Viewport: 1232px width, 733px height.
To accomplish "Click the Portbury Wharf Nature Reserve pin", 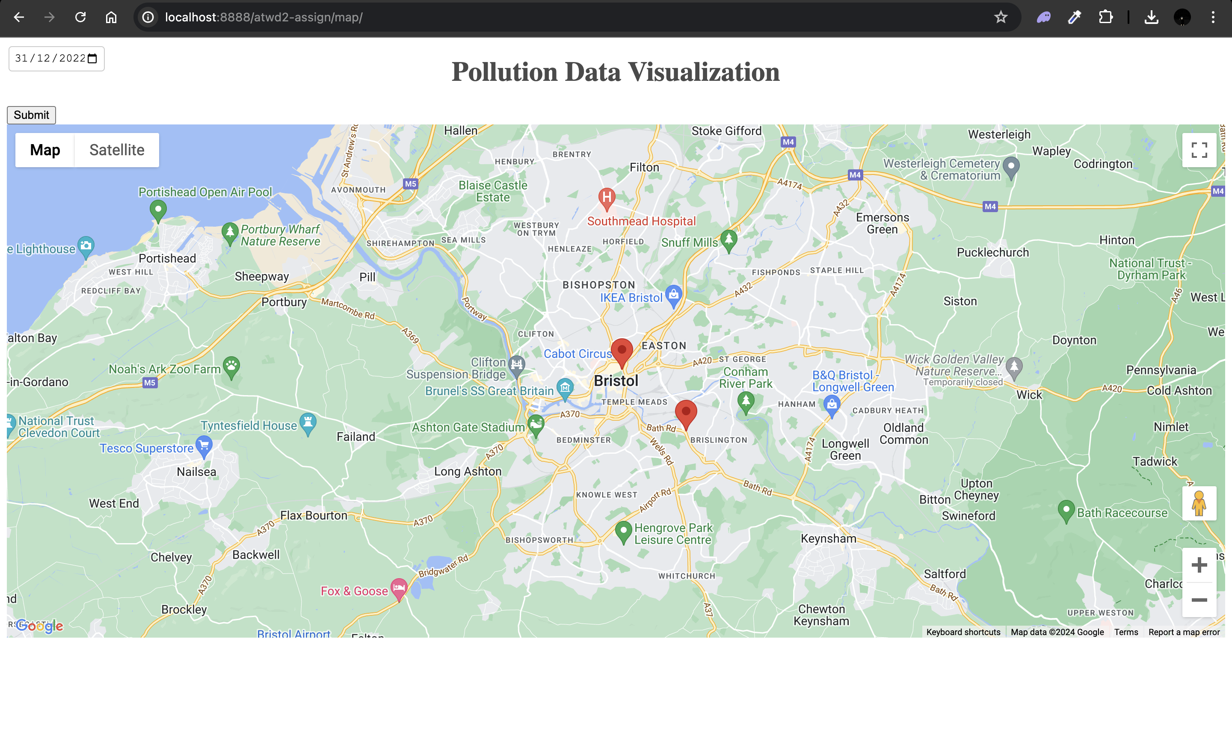I will 230,234.
